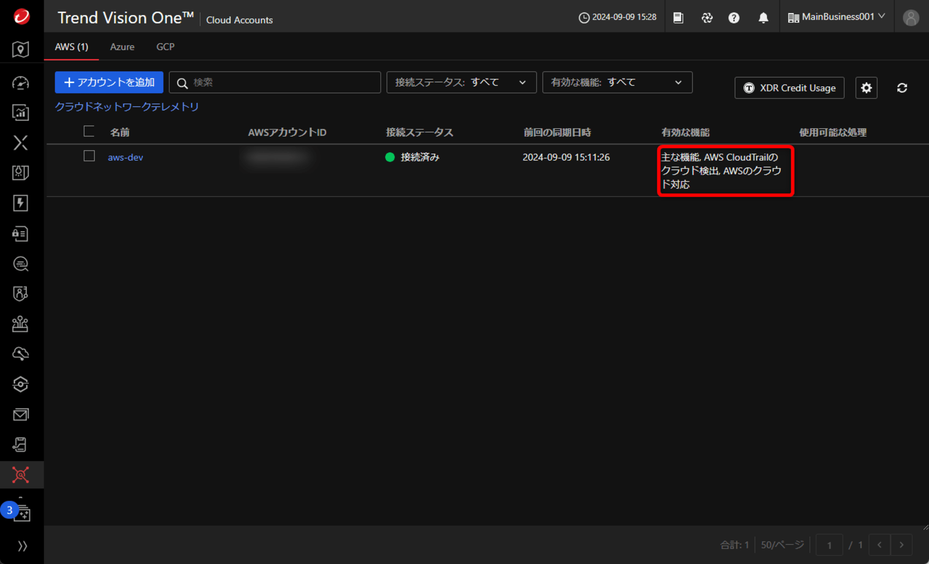Click the header clock 2024-09-09 15:28
Image resolution: width=929 pixels, height=564 pixels.
tap(617, 17)
